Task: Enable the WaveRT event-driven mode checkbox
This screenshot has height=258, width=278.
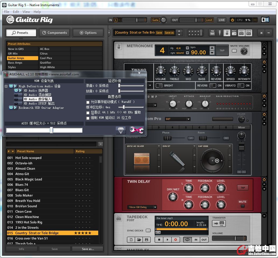Action: (x=88, y=102)
